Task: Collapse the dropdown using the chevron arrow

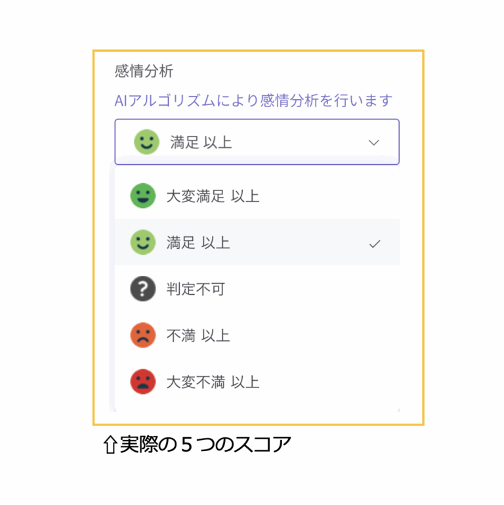Action: click(x=374, y=143)
